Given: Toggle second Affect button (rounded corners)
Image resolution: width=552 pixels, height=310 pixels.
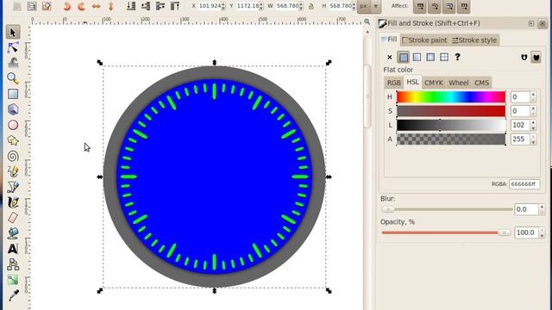Looking at the screenshot, I should (435, 6).
